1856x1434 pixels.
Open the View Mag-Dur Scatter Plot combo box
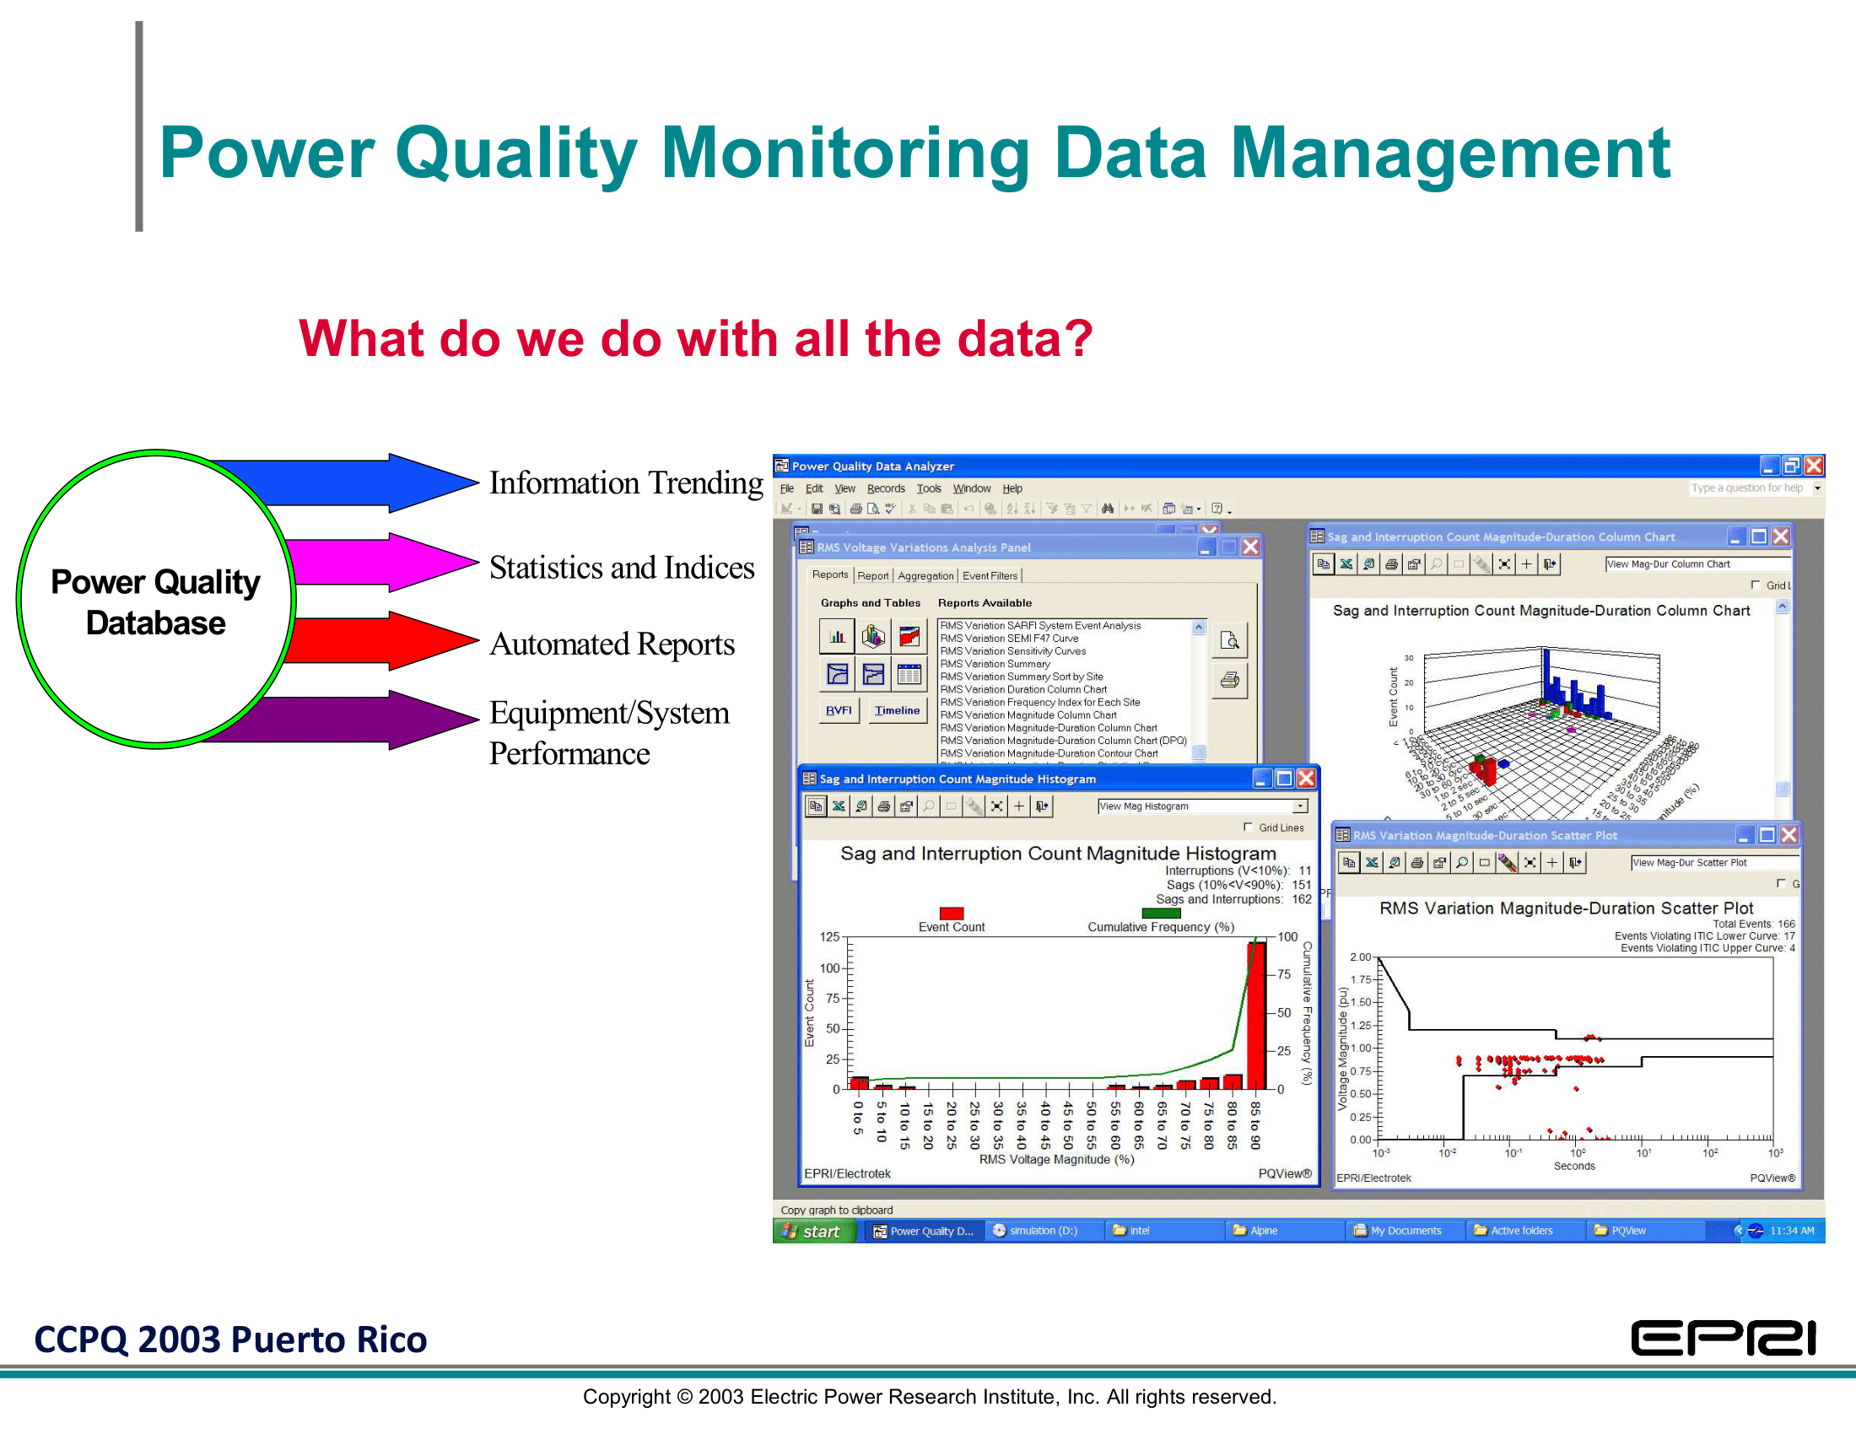[1713, 863]
